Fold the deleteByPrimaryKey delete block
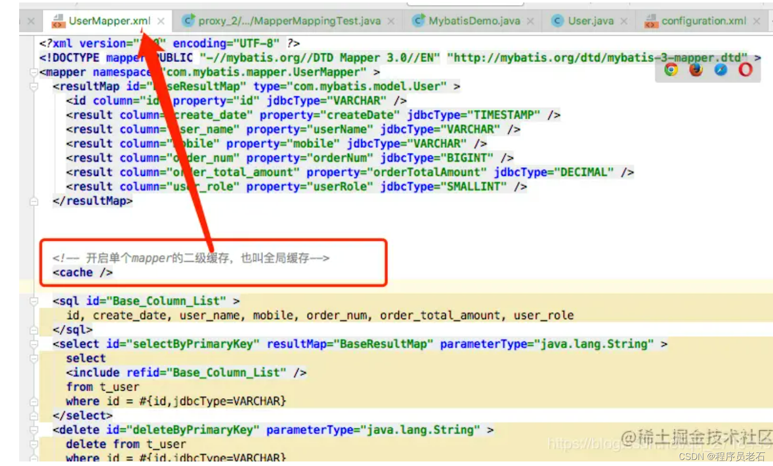This screenshot has height=466, width=773. 34,430
